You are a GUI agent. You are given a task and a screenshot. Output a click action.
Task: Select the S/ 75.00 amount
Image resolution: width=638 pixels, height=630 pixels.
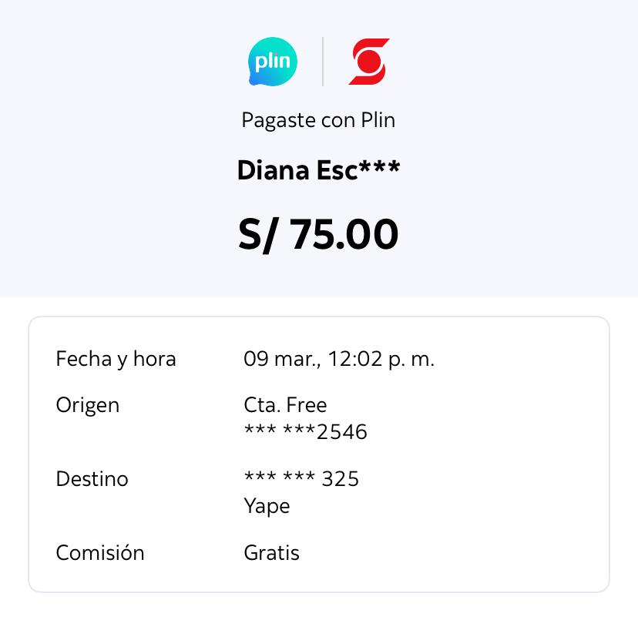click(318, 234)
